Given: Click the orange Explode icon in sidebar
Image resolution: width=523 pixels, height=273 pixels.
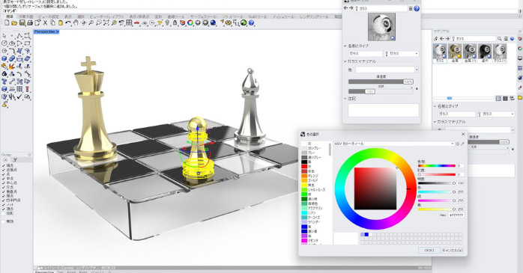Looking at the screenshot, I should tap(12, 67).
